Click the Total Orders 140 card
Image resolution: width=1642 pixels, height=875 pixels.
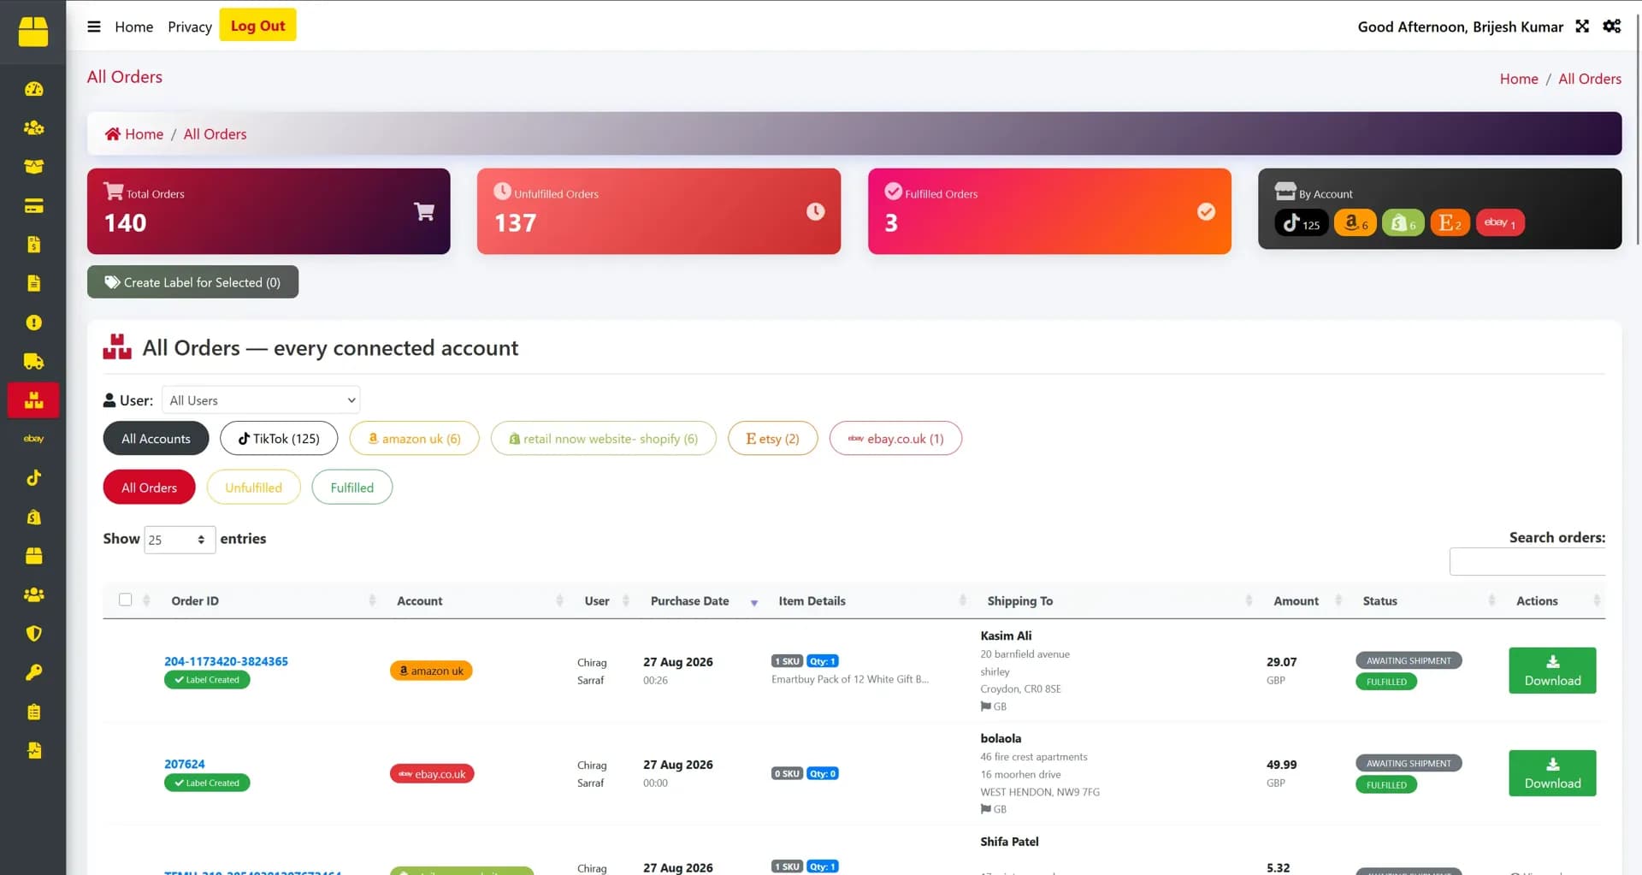269,211
